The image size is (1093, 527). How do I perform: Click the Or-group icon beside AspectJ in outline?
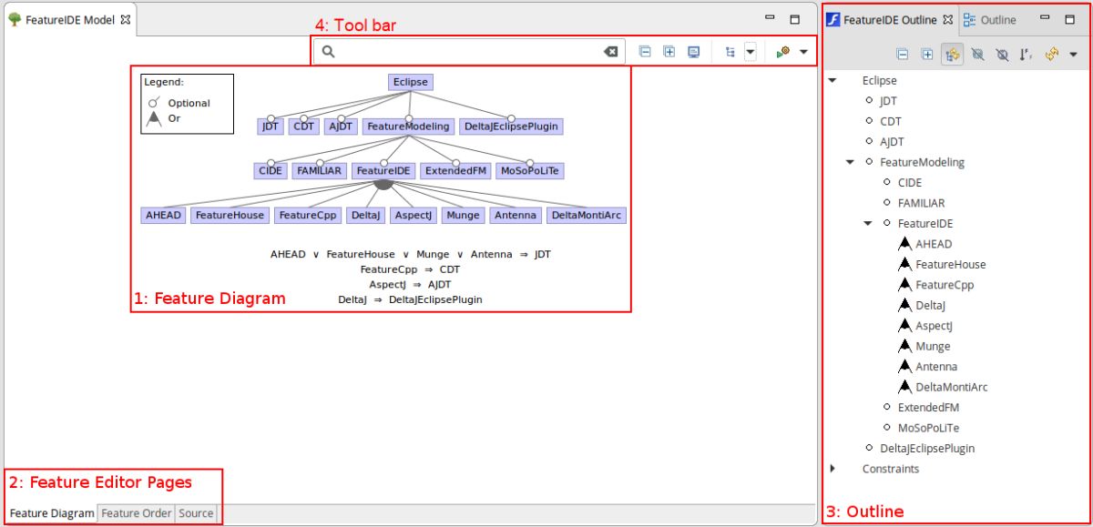(904, 325)
